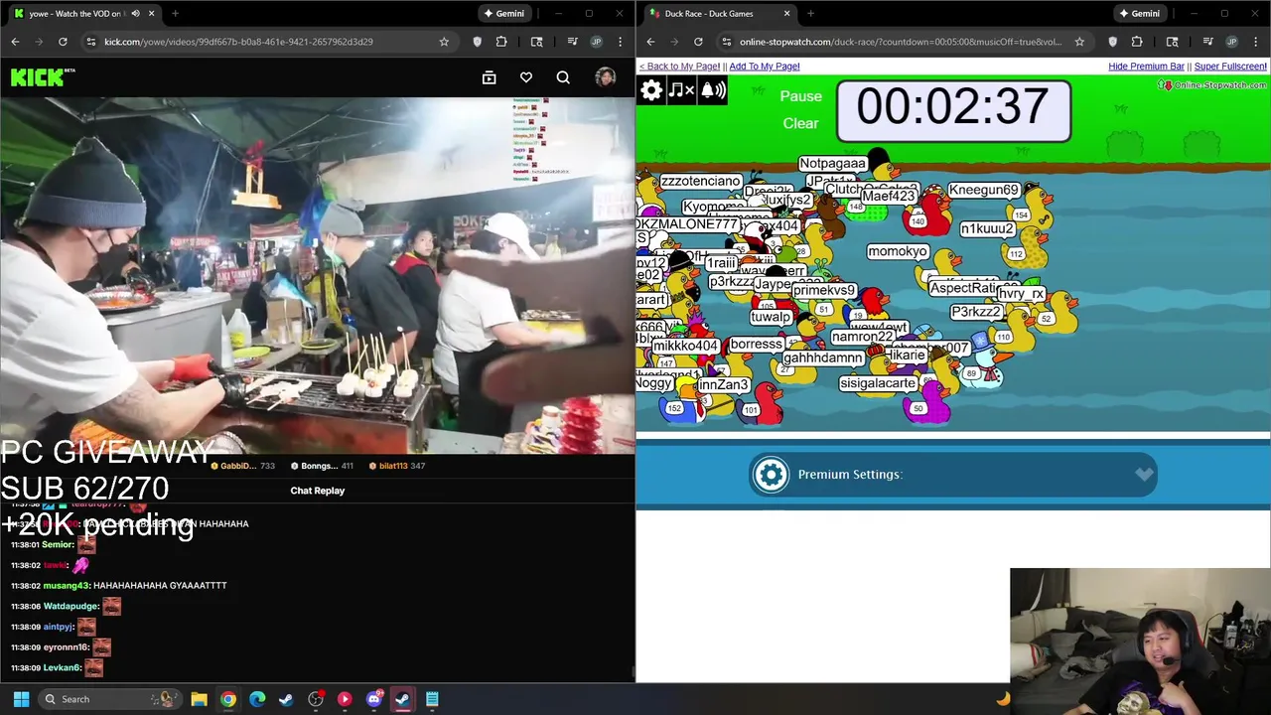Open Discord from taskbar
Viewport: 1271px width, 715px height.
point(373,699)
